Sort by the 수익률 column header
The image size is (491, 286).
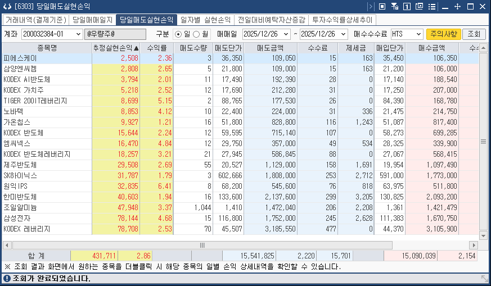pos(156,48)
